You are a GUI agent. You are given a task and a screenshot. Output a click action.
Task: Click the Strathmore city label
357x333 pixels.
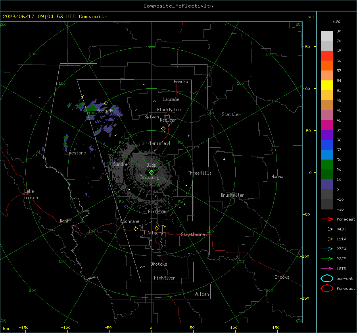pos(193,234)
